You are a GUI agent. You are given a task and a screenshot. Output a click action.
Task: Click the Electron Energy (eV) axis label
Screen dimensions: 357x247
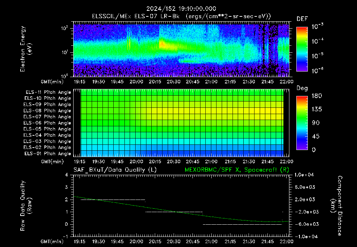[26, 49]
